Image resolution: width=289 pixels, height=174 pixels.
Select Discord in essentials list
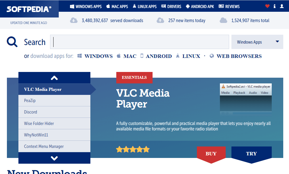[54, 112]
